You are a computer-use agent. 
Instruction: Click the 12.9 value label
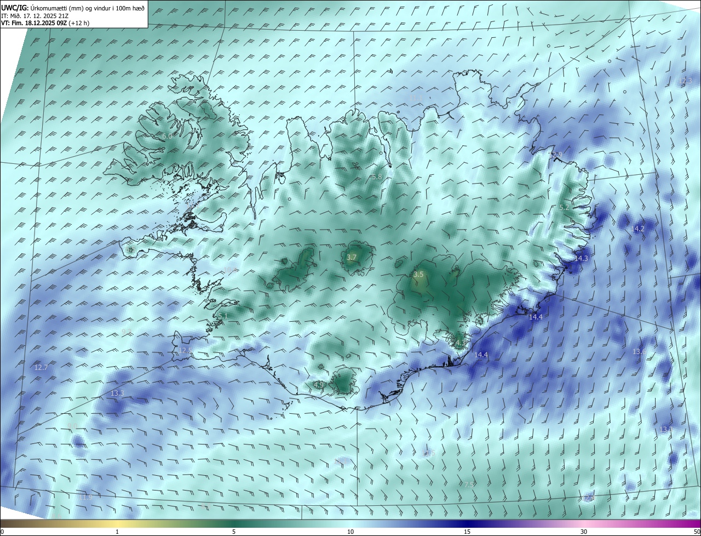click(x=555, y=155)
